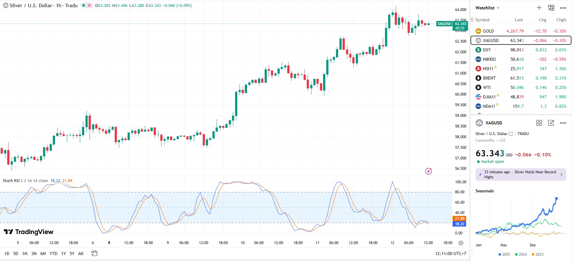This screenshot has width=572, height=261.
Task: Expand the Silver Holds Near Record Highs news
Action: (x=521, y=175)
